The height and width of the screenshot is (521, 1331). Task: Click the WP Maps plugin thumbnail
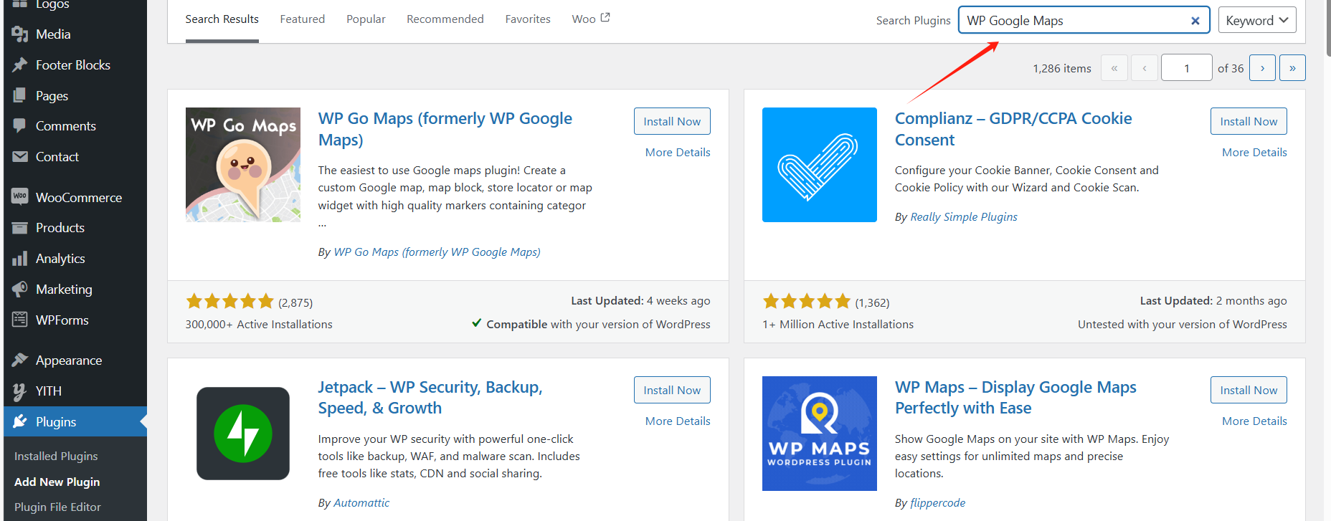(819, 434)
